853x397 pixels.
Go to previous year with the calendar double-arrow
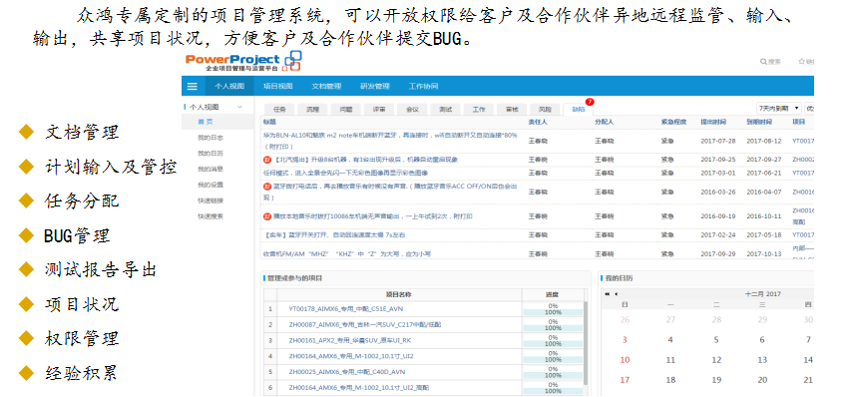pos(608,294)
